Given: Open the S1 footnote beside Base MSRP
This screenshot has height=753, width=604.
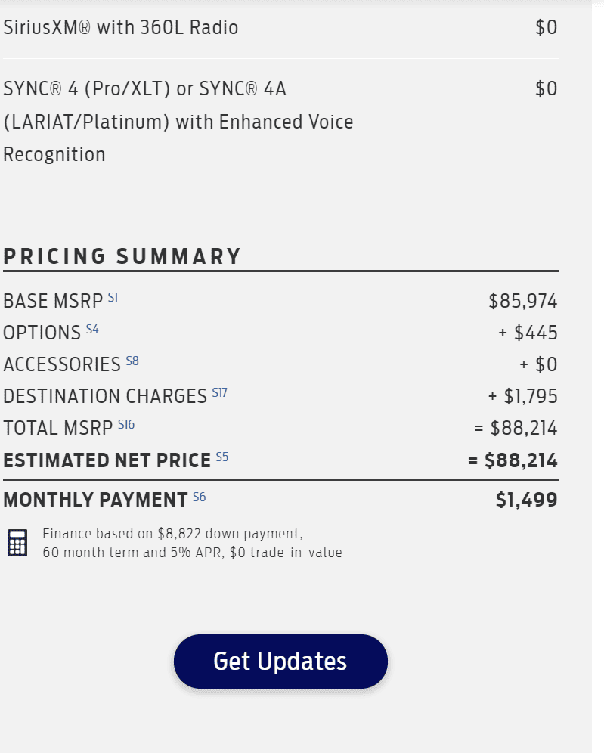Looking at the screenshot, I should tap(113, 298).
